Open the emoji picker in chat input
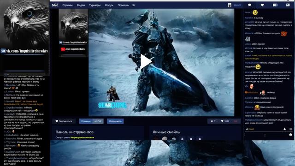295x166 pixels. coord(290,135)
